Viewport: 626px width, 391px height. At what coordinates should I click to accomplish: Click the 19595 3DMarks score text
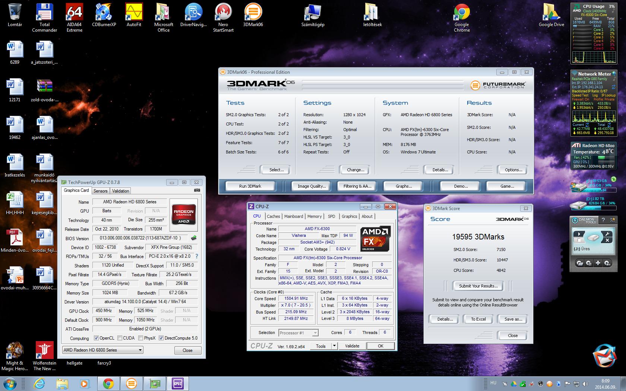point(478,237)
